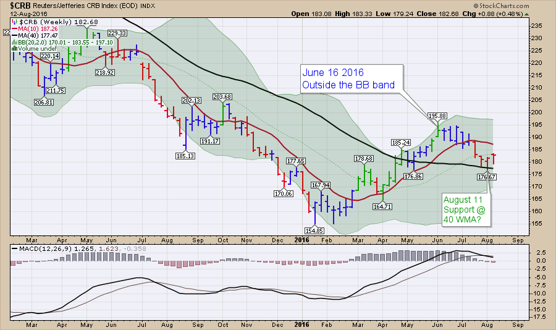Click the 185.13 price label
Image resolution: width=556 pixels, height=330 pixels.
point(185,156)
